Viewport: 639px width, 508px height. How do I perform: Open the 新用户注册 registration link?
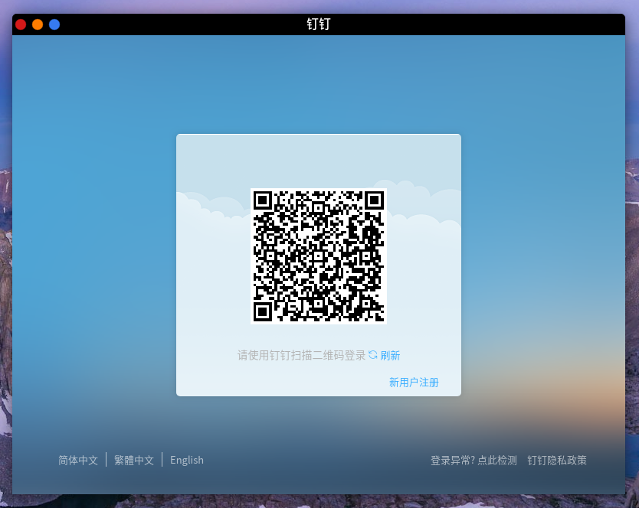point(414,383)
